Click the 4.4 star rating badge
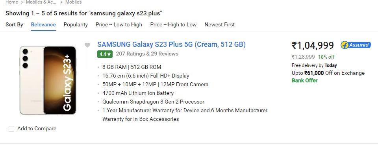Screen dimensions: 378x150 pos(105,54)
